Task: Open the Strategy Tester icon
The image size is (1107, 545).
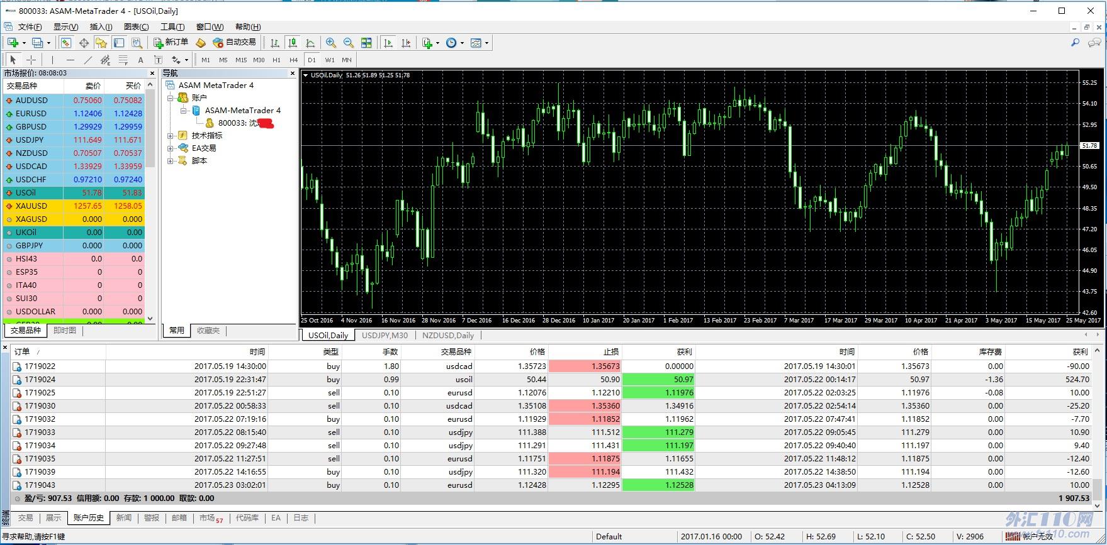Action: pyautogui.click(x=137, y=43)
